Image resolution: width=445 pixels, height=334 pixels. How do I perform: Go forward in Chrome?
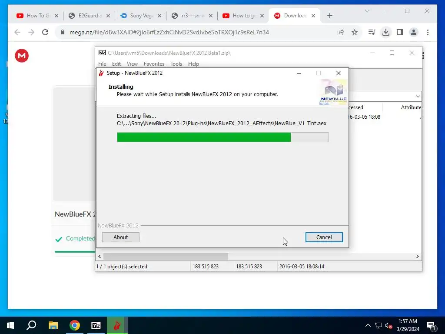31,32
